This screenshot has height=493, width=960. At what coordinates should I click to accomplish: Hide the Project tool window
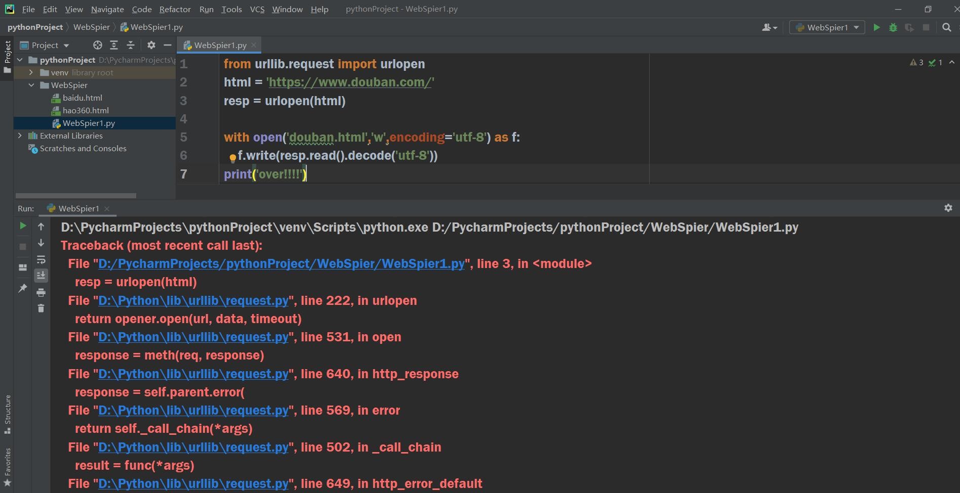tap(168, 45)
